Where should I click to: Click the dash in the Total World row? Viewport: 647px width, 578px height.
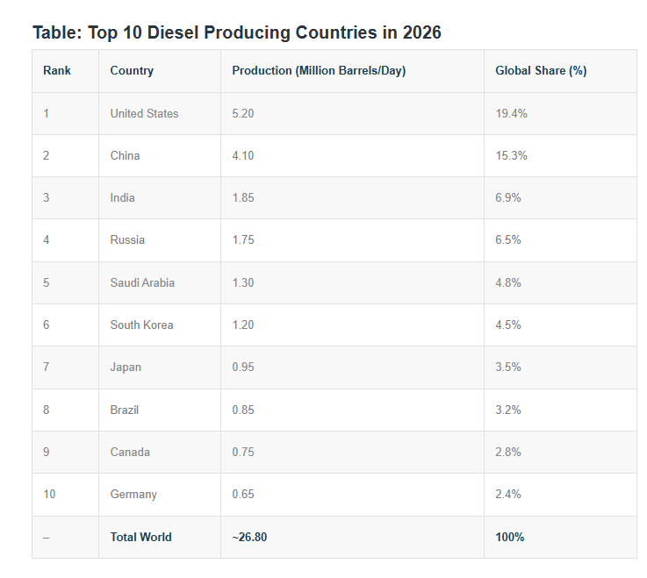(x=47, y=538)
